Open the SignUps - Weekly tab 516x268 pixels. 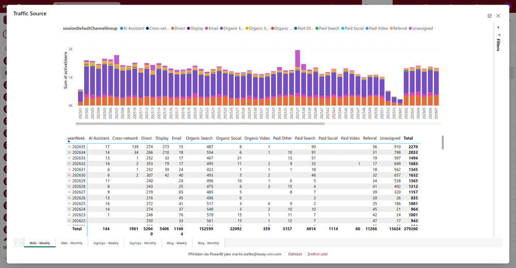pos(106,243)
